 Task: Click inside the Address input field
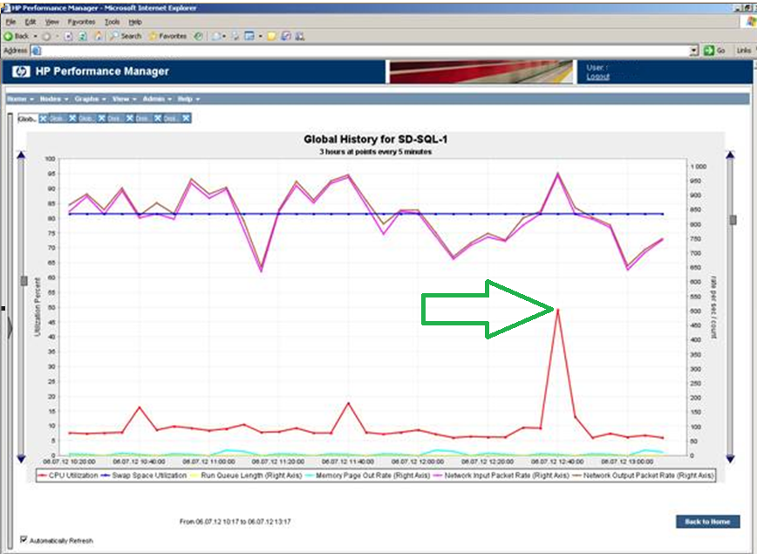click(365, 51)
